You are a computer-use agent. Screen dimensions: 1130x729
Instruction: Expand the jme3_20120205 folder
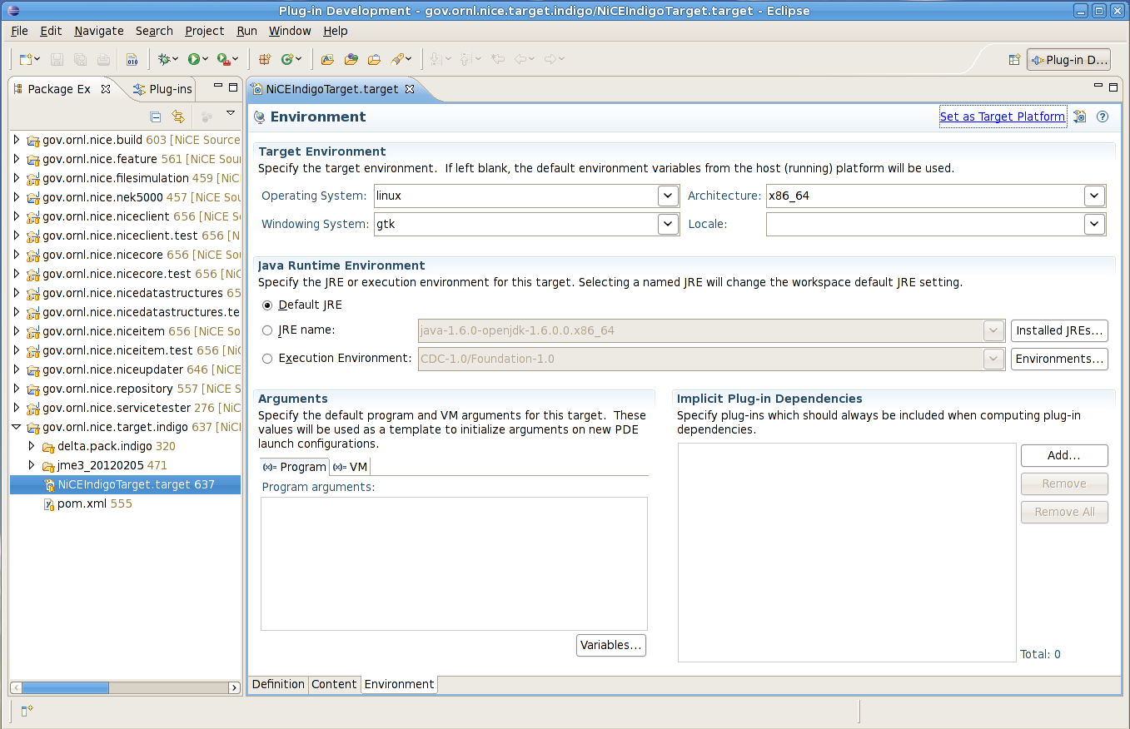pyautogui.click(x=32, y=465)
